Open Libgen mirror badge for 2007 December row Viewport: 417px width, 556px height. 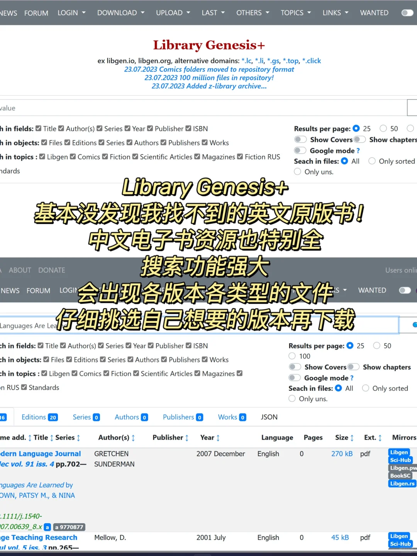point(399,452)
